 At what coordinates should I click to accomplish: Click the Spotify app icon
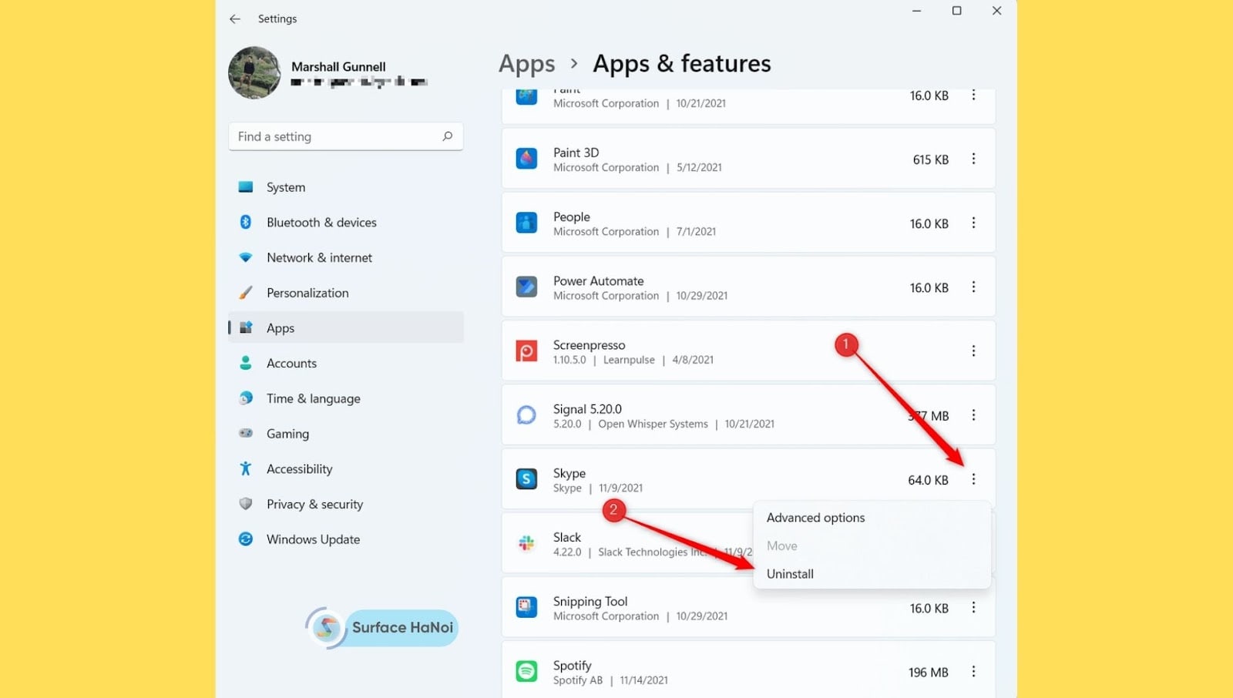[x=526, y=671]
